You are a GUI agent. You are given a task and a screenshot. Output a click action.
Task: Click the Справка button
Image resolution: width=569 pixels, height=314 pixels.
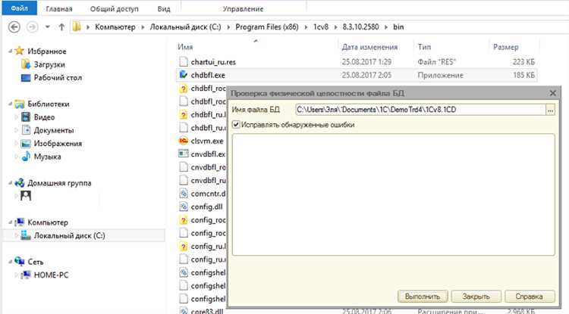(530, 297)
